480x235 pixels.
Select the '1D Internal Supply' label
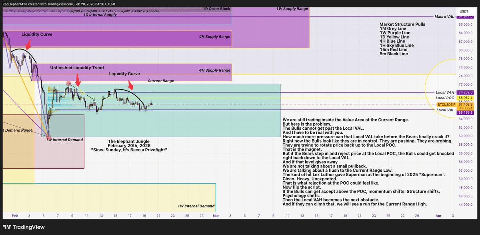point(100,14)
